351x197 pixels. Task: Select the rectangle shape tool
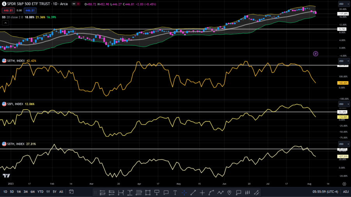[148, 192]
